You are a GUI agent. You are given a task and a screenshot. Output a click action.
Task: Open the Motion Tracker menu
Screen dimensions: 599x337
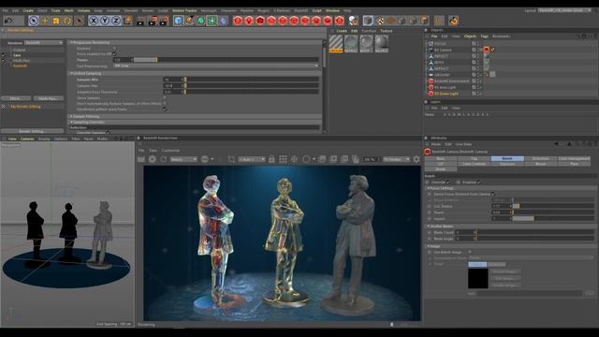[184, 10]
